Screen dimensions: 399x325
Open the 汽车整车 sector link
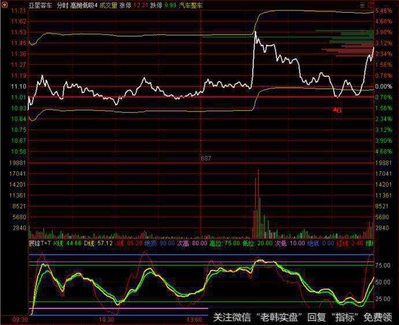(191, 5)
